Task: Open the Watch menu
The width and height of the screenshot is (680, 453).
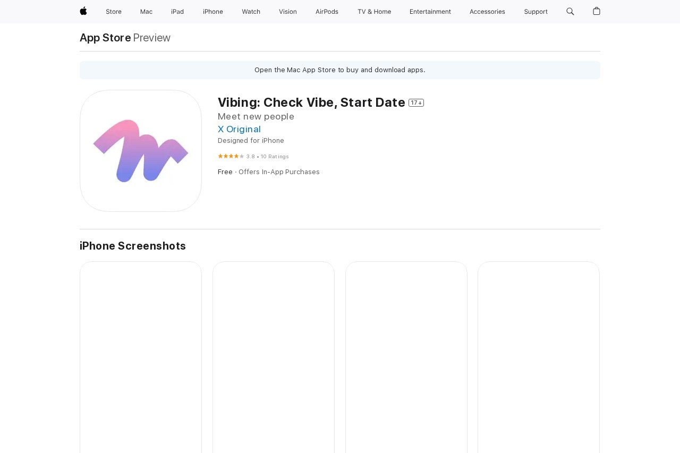Action: click(x=251, y=12)
